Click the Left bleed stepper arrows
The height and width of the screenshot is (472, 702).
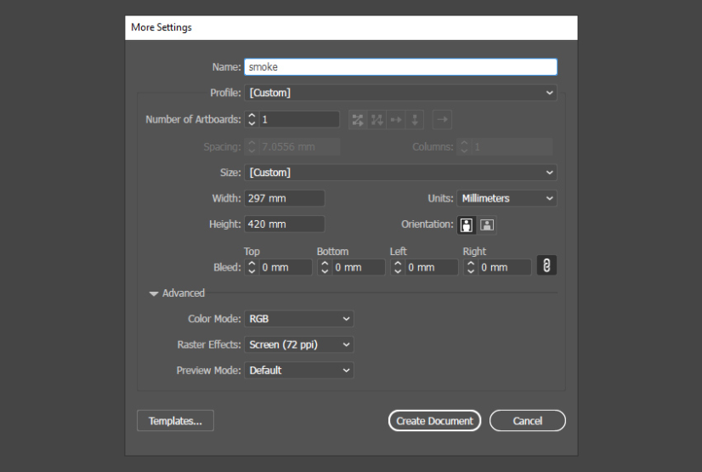[398, 267]
